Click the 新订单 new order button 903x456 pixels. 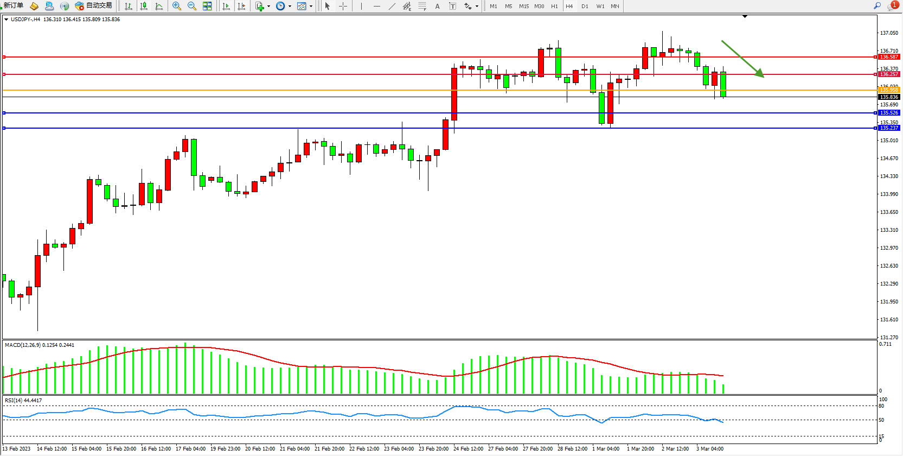coord(13,6)
